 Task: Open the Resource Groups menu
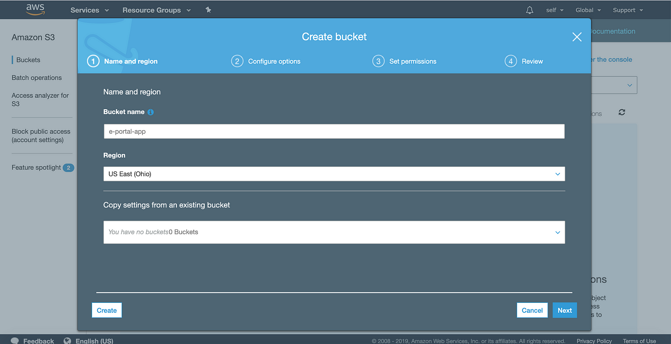click(156, 10)
